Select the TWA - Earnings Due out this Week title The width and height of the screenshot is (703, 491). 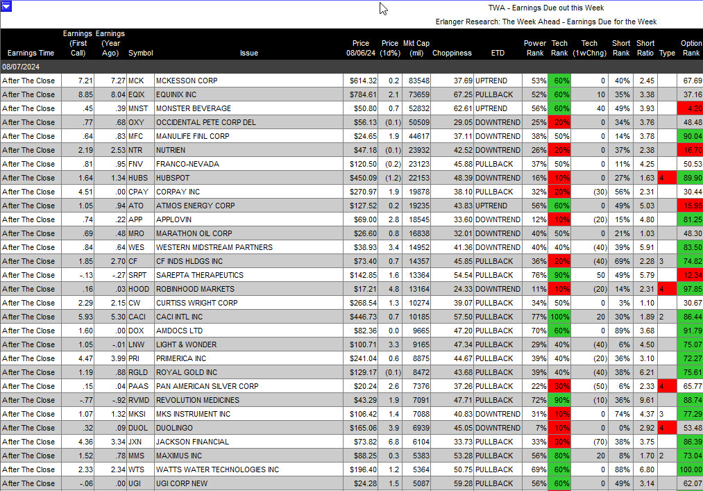click(x=545, y=8)
